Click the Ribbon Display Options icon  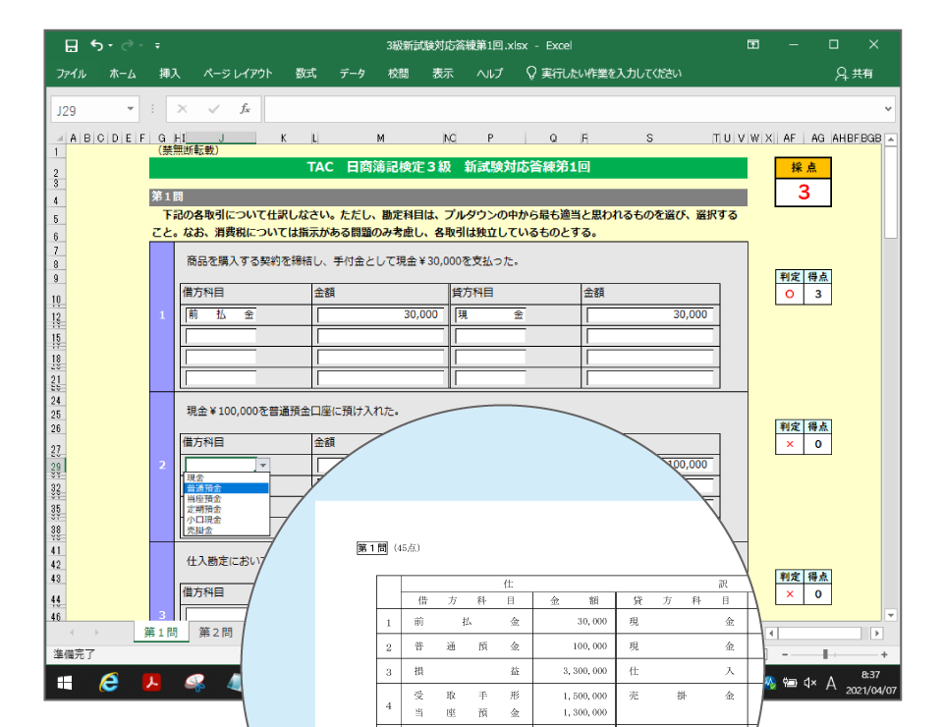753,45
